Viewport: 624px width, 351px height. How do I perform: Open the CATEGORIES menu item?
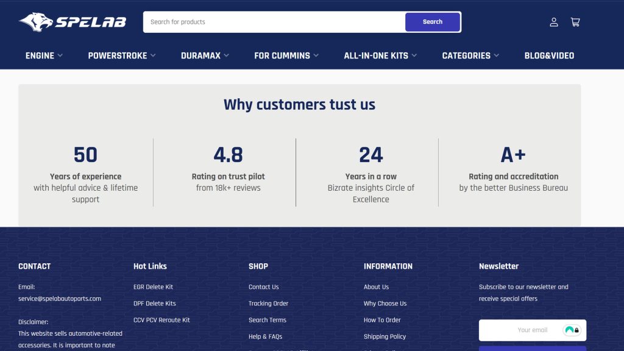coord(466,55)
